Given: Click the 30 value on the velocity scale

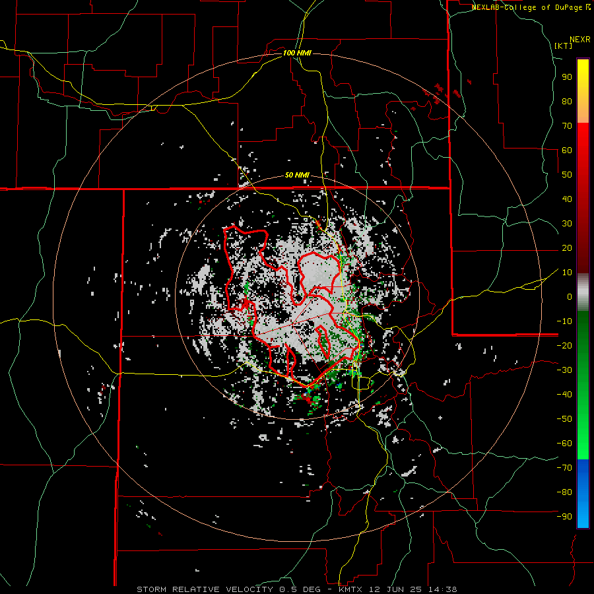Looking at the screenshot, I should coord(567,224).
